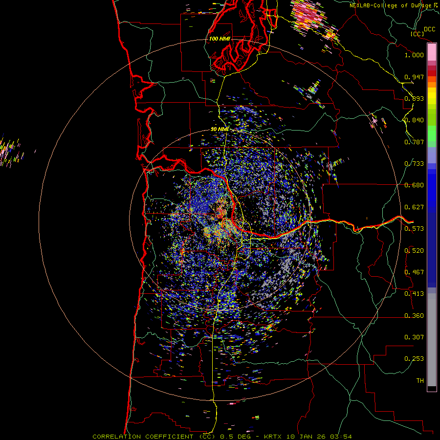Click the [CC] product label
This screenshot has width=440, height=440.
click(418, 34)
